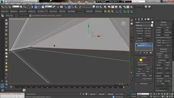Toggle the Angle Snap icon
This screenshot has width=174, height=98.
click(69, 7)
